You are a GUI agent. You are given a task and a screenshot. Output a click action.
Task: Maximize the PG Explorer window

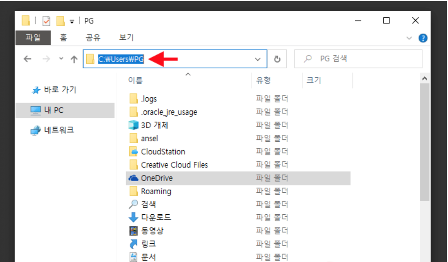pyautogui.click(x=386, y=21)
